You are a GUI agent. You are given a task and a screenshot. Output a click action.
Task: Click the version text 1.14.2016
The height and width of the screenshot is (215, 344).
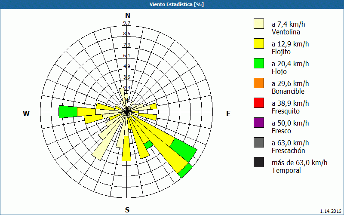(x=331, y=211)
